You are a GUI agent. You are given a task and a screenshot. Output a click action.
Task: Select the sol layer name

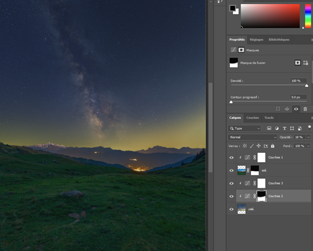click(x=264, y=170)
